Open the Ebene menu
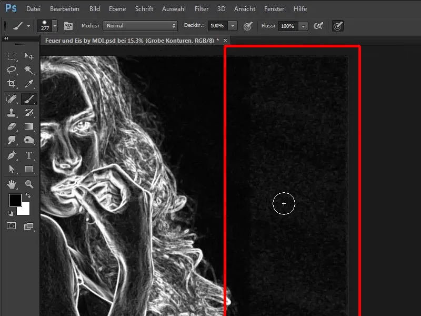Screen dimensions: 421x316 117,9
